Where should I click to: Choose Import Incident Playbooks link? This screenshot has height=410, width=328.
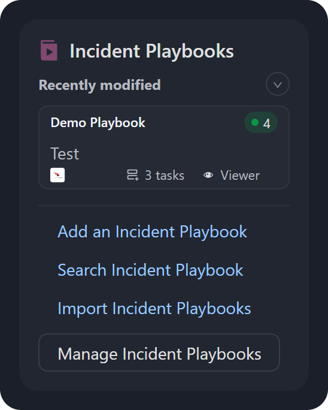(x=154, y=308)
